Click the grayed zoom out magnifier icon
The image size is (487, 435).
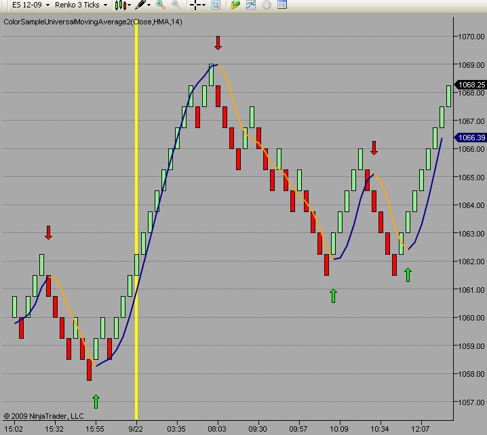(176, 5)
